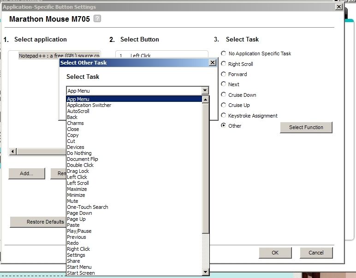The image size is (356, 278).
Task: Select the Cruise Down radio button
Action: pos(223,95)
